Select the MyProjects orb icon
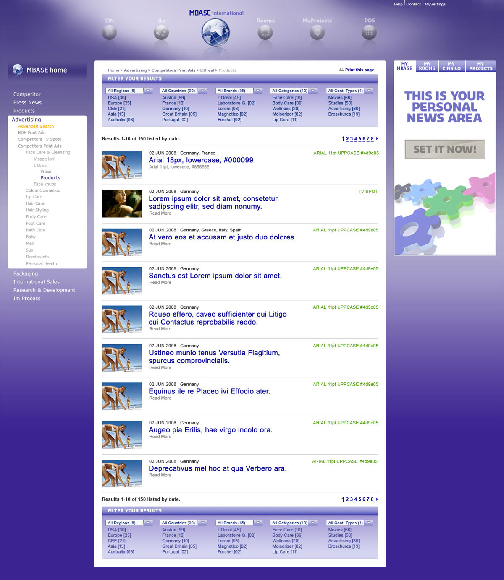Viewport: 504px width, 580px height. (317, 32)
